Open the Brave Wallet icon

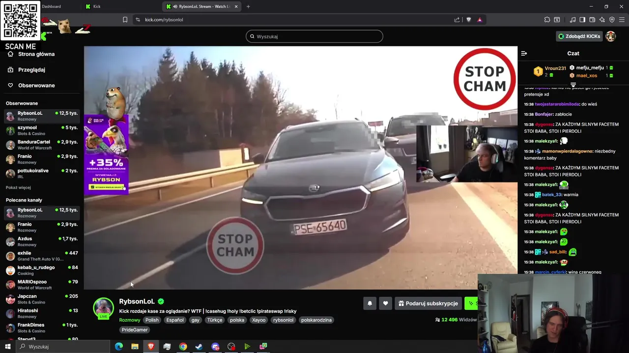(592, 20)
